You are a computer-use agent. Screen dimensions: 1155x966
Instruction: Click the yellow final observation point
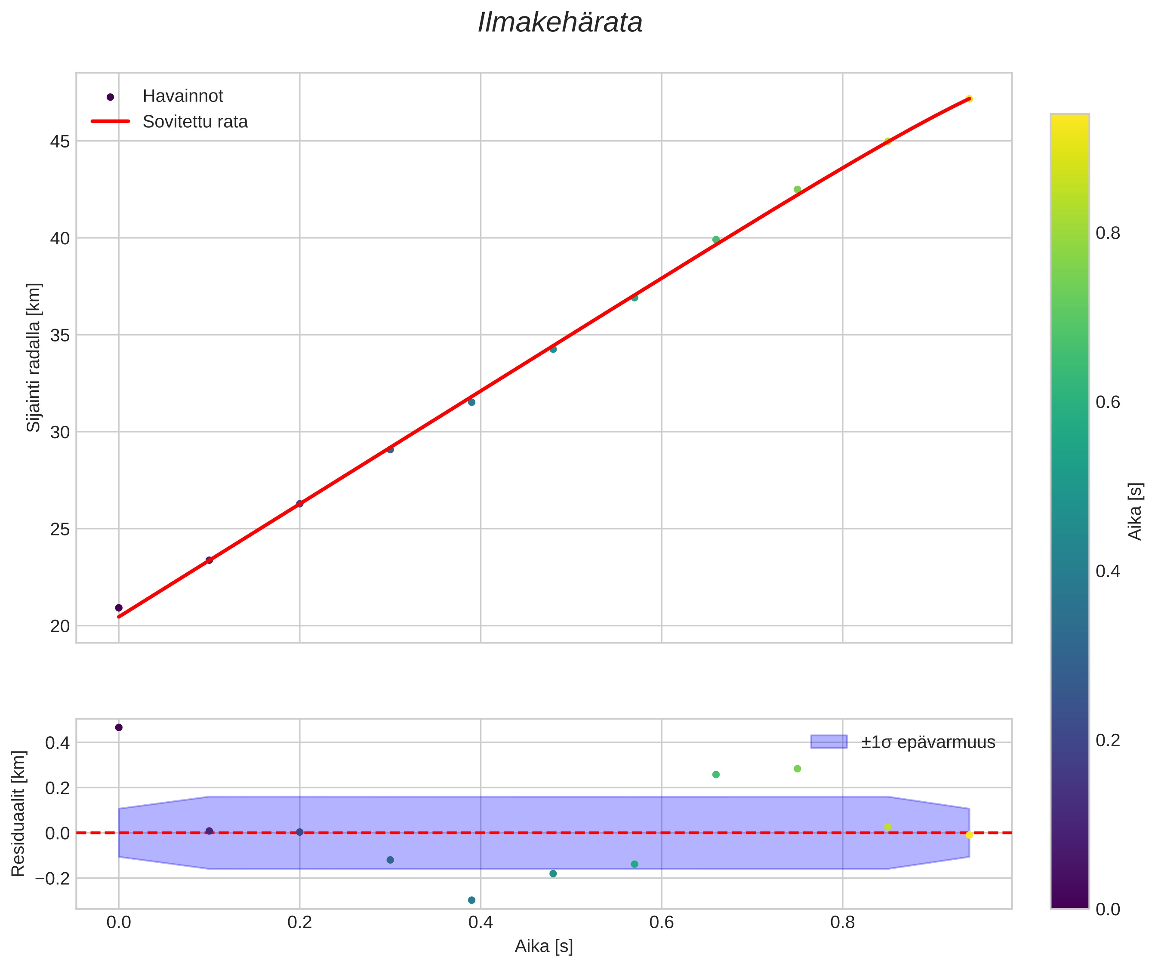click(x=969, y=99)
